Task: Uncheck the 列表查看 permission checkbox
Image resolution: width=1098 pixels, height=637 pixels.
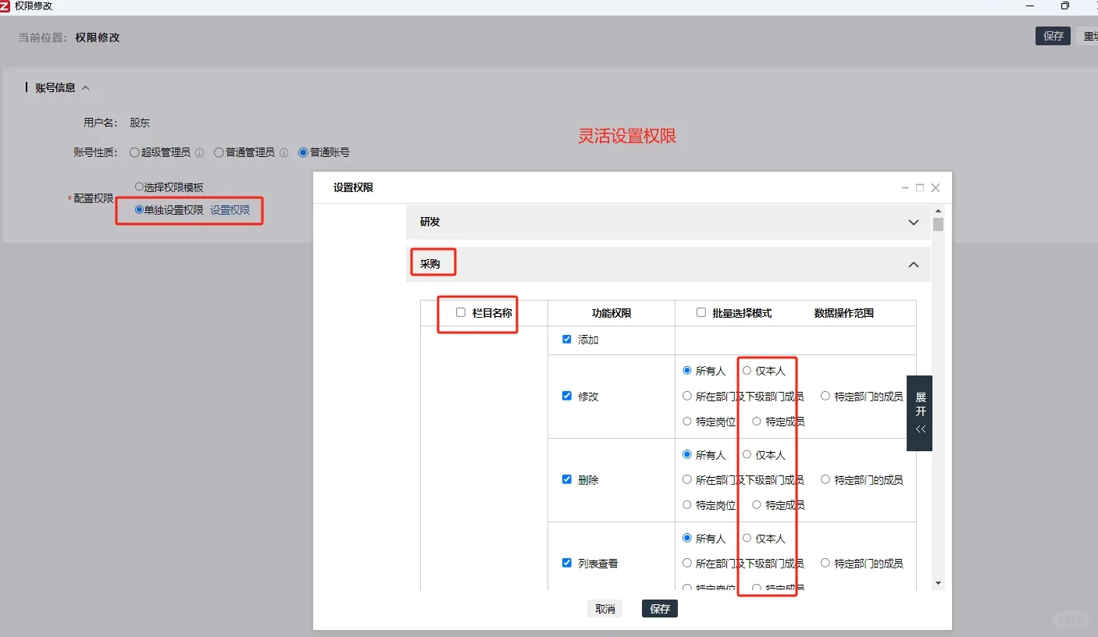Action: 567,563
